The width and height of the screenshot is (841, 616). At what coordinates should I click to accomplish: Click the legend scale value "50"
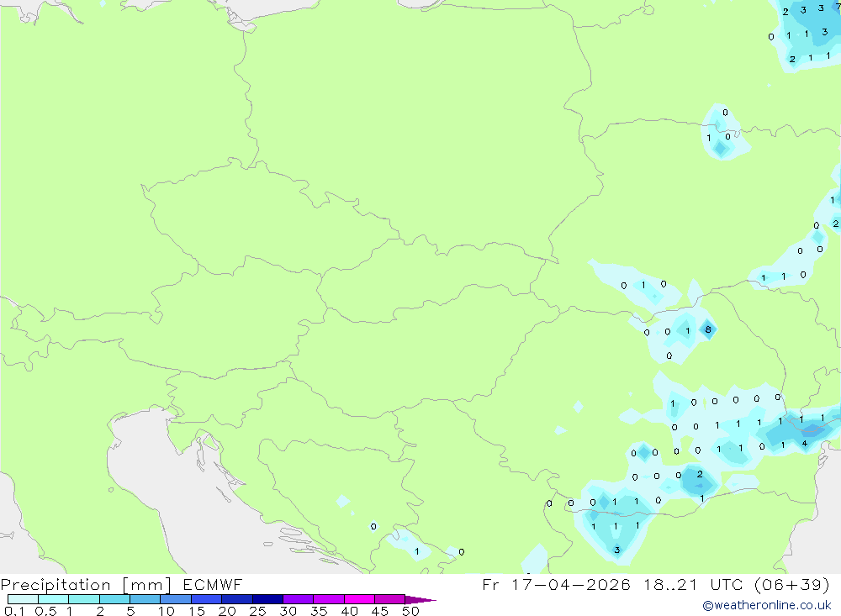[x=410, y=611]
